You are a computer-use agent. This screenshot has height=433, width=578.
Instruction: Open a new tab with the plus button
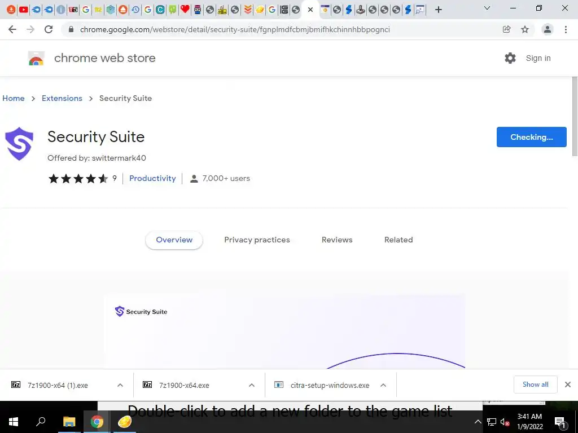coord(438,10)
